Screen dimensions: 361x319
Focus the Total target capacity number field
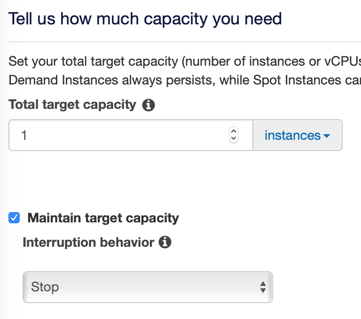coord(131,135)
